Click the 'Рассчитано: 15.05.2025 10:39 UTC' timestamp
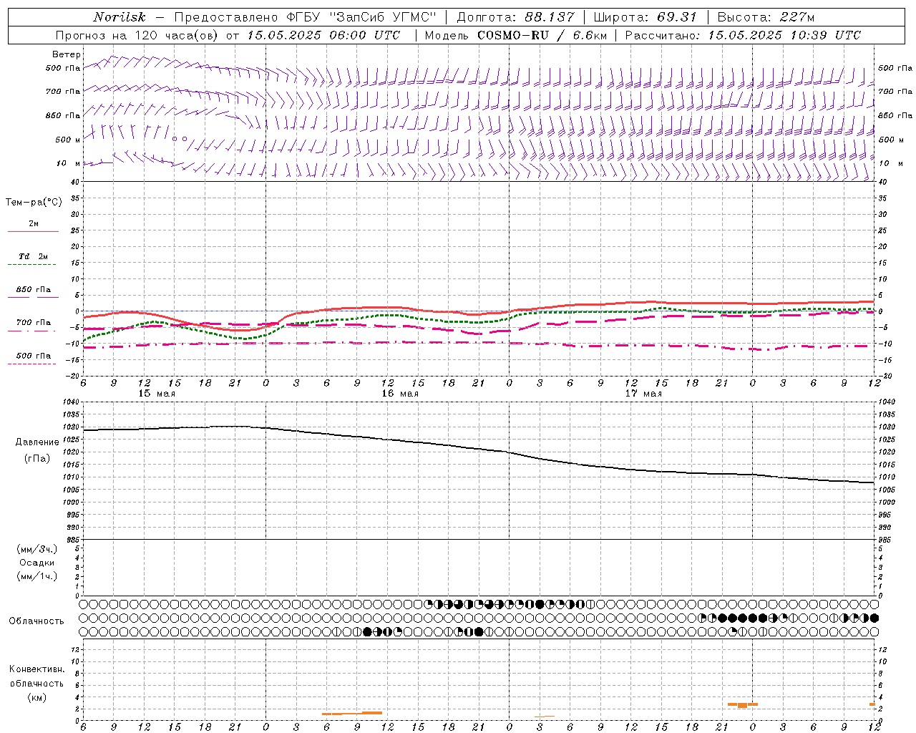The height and width of the screenshot is (733, 916). click(743, 35)
